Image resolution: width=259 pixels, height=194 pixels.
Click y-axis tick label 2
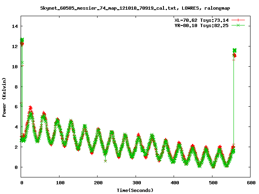click(16, 147)
